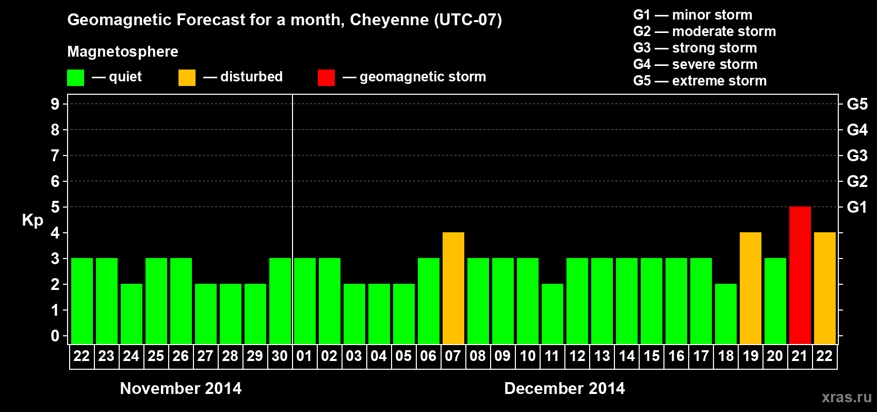Click the green bar for November 22

(x=82, y=301)
